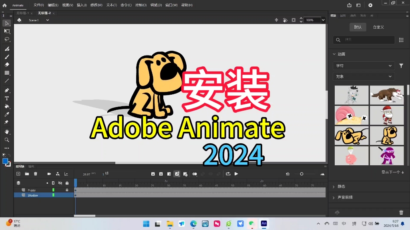Click the center stage icon
Viewport: 410px width, 230px height.
pos(276,20)
